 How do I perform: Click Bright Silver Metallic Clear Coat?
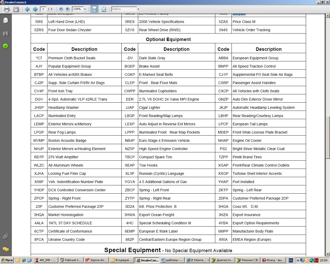point(259,149)
